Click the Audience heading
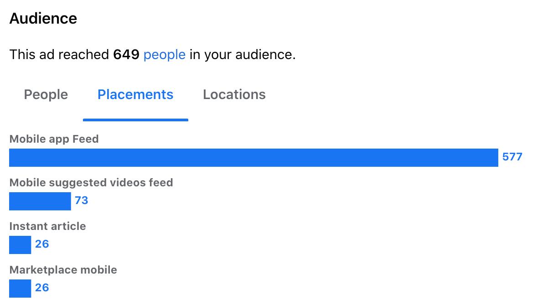Screen dimensions: 558x299 pyautogui.click(x=43, y=19)
